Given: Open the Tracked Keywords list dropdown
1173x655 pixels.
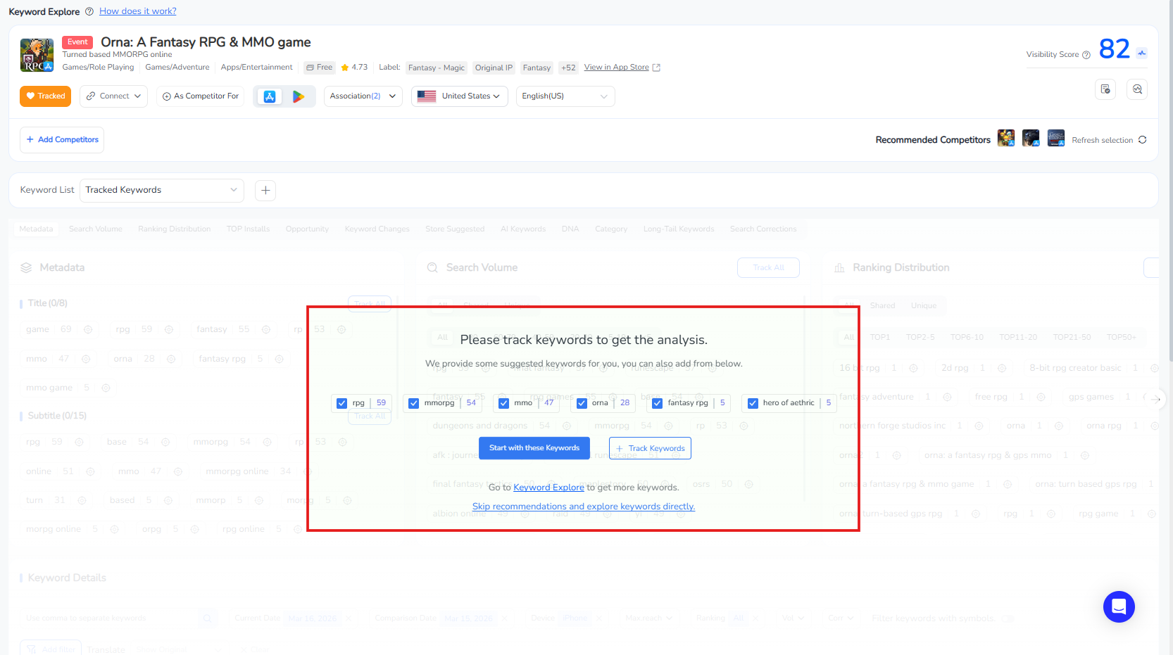Looking at the screenshot, I should coord(161,191).
